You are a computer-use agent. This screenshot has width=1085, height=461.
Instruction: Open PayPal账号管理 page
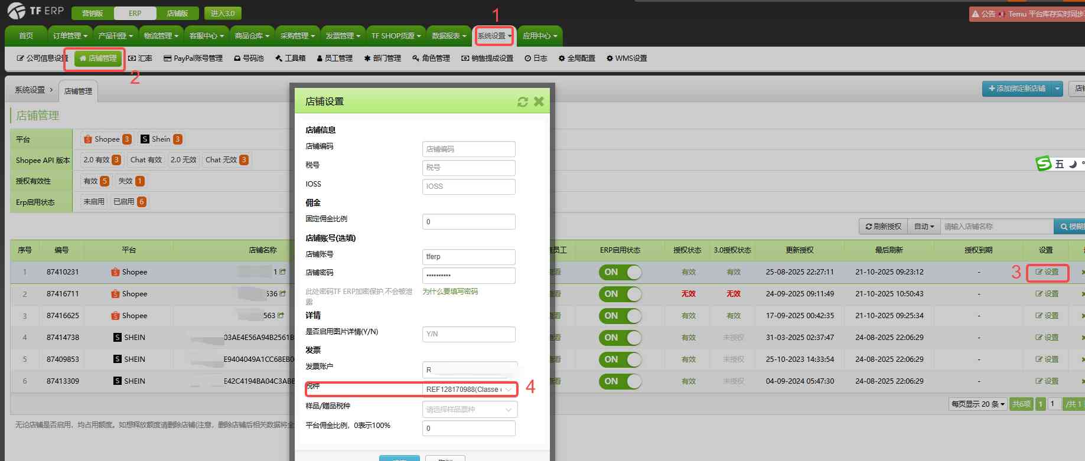[x=193, y=58]
